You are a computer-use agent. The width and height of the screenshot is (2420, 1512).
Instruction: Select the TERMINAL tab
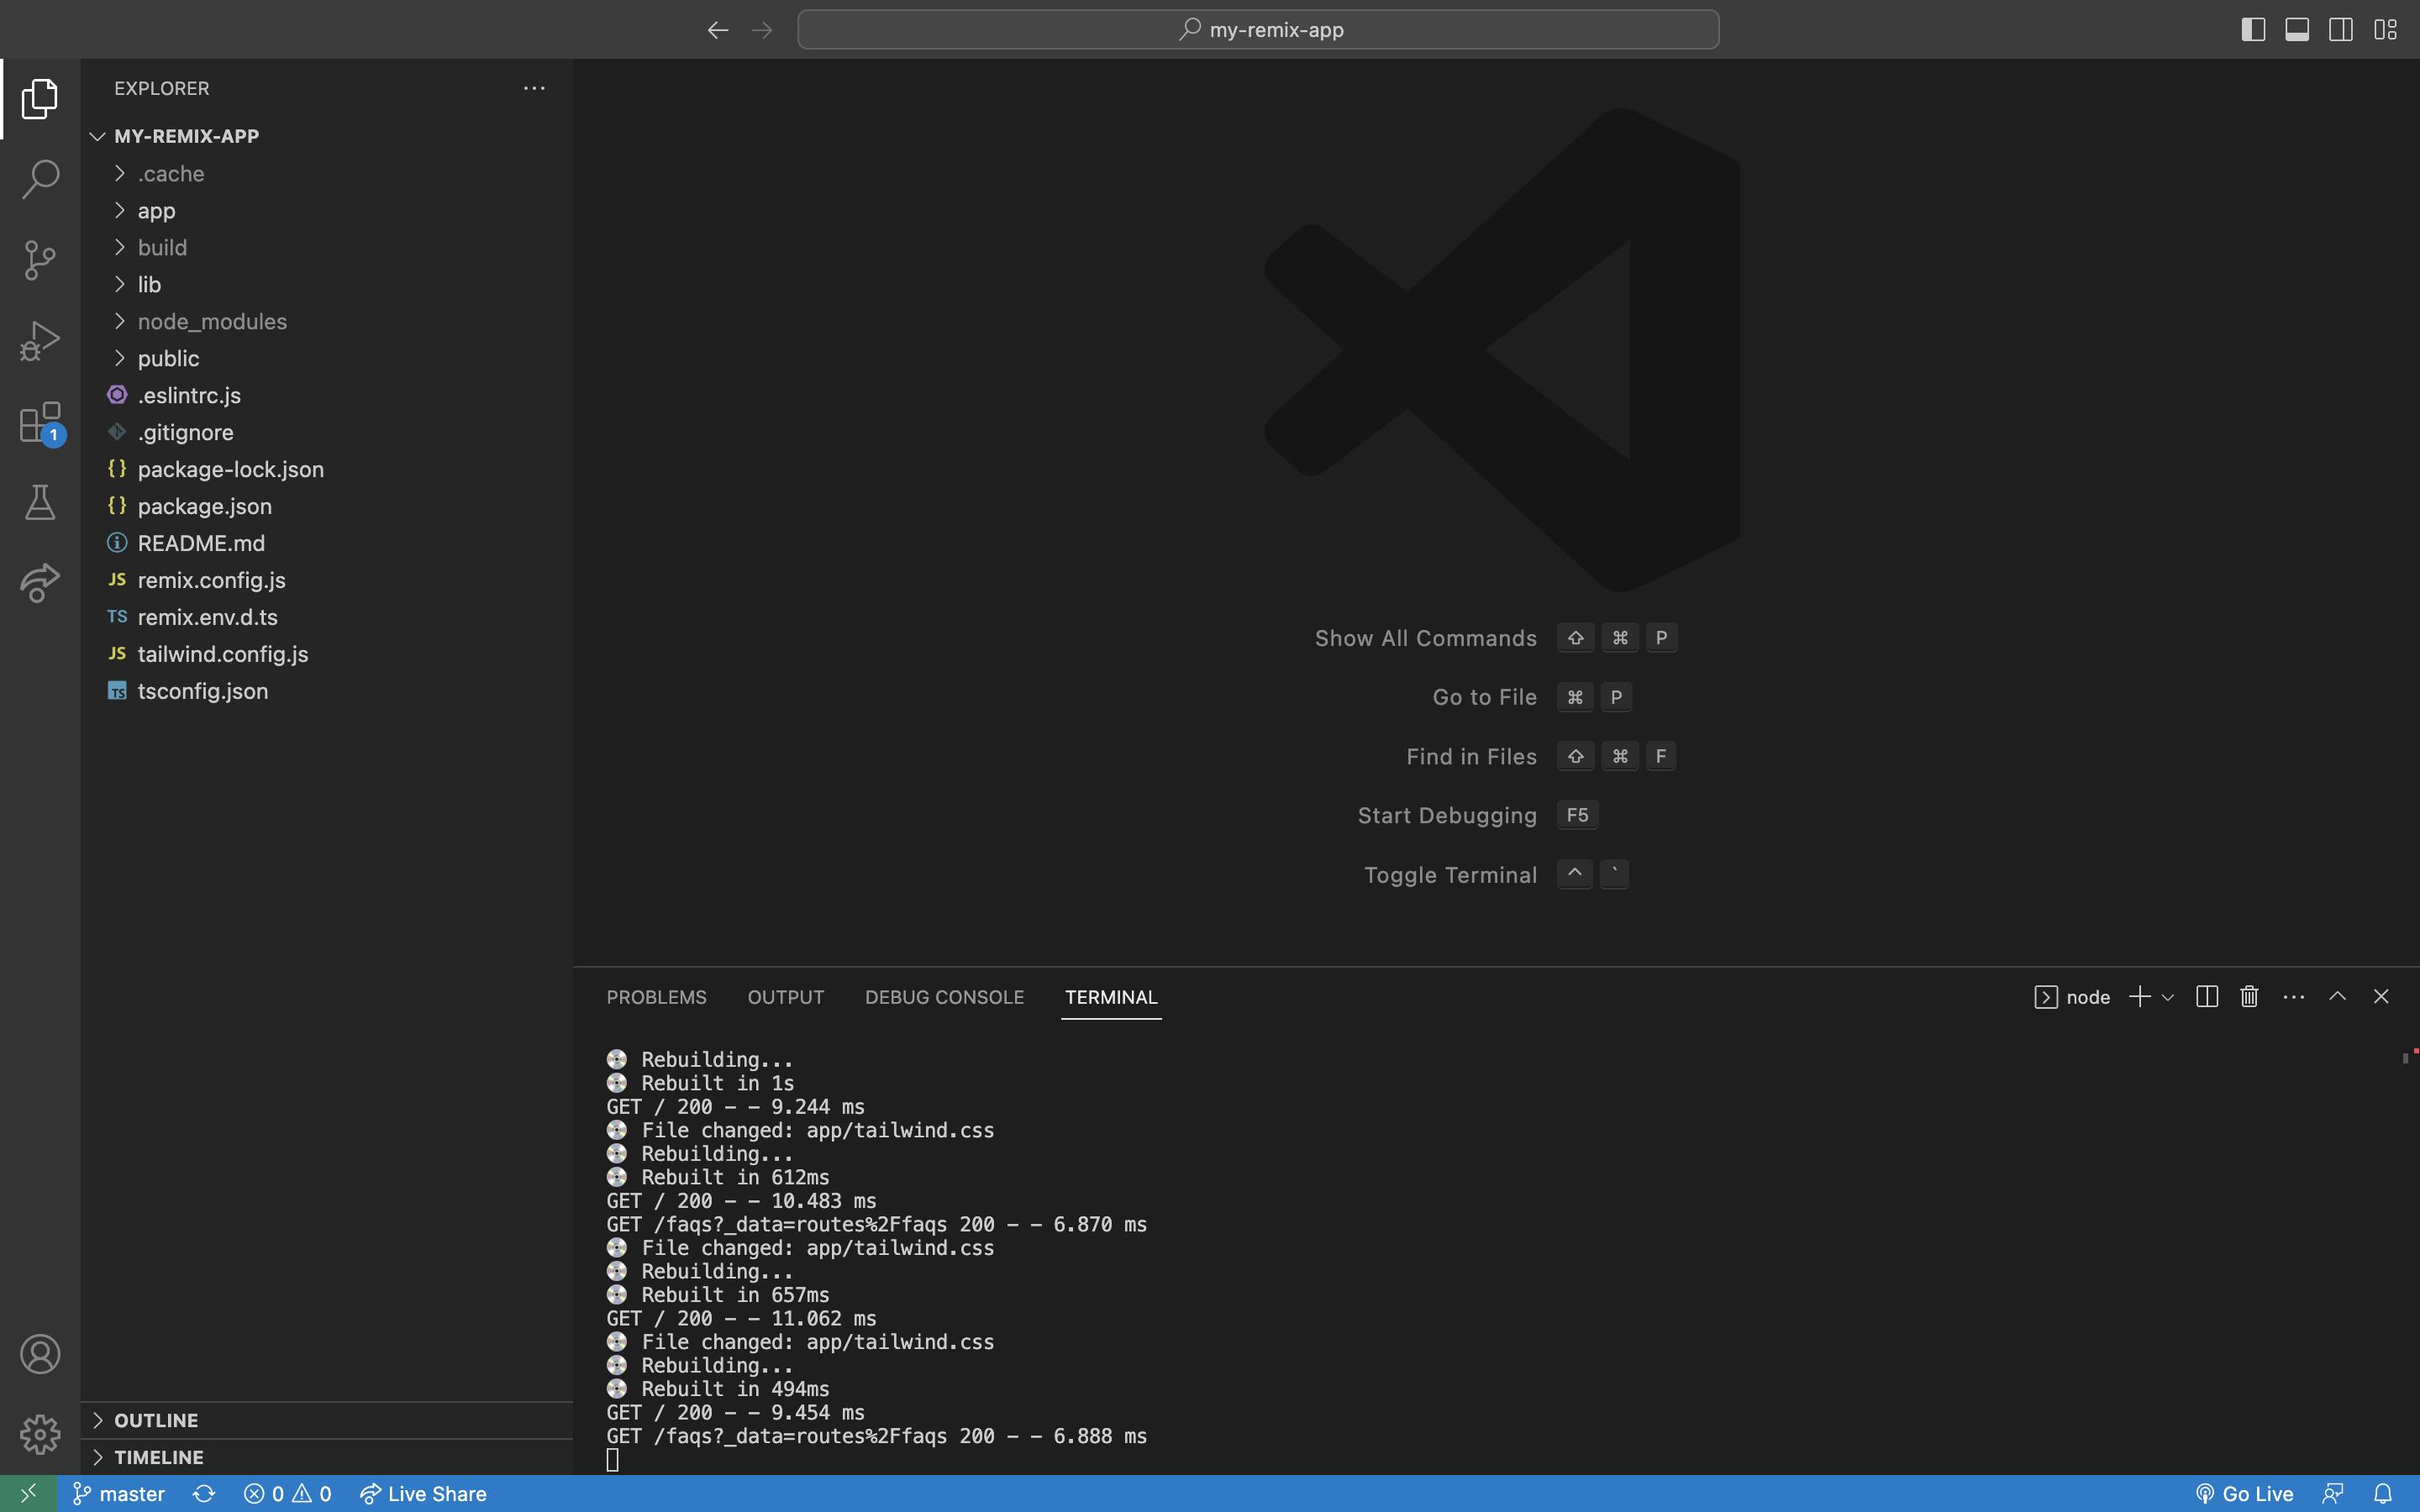(1110, 996)
